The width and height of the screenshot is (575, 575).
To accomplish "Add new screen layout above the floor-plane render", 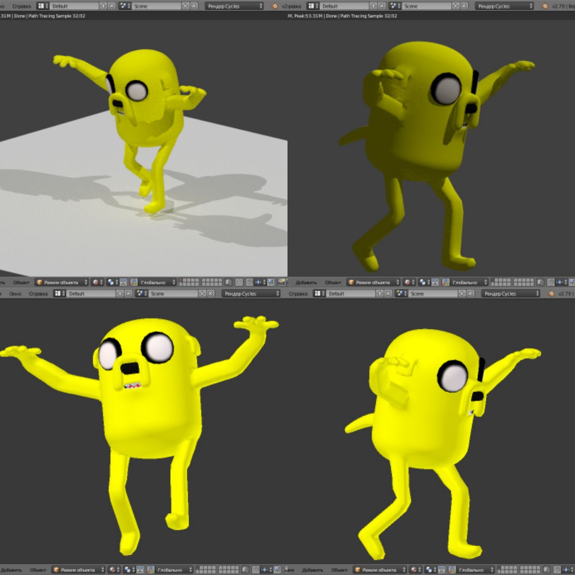I will click(103, 6).
